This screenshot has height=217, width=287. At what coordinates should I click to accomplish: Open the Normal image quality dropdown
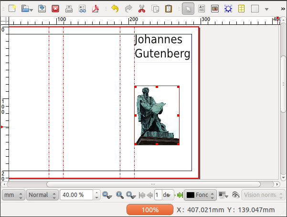42,195
